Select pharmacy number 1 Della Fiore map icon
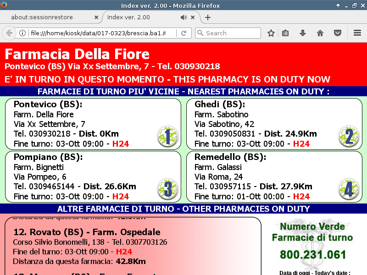367x275 pixels. click(x=167, y=136)
